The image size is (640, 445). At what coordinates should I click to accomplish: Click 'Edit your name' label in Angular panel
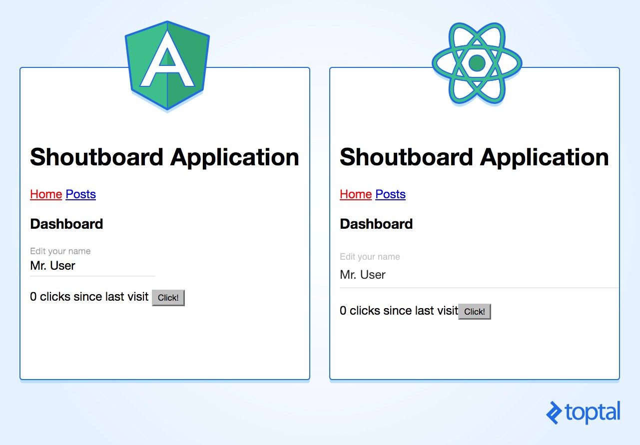click(60, 251)
